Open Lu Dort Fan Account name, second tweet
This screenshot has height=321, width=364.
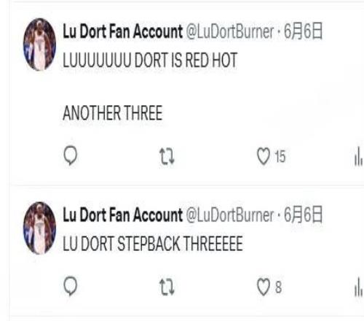122,215
